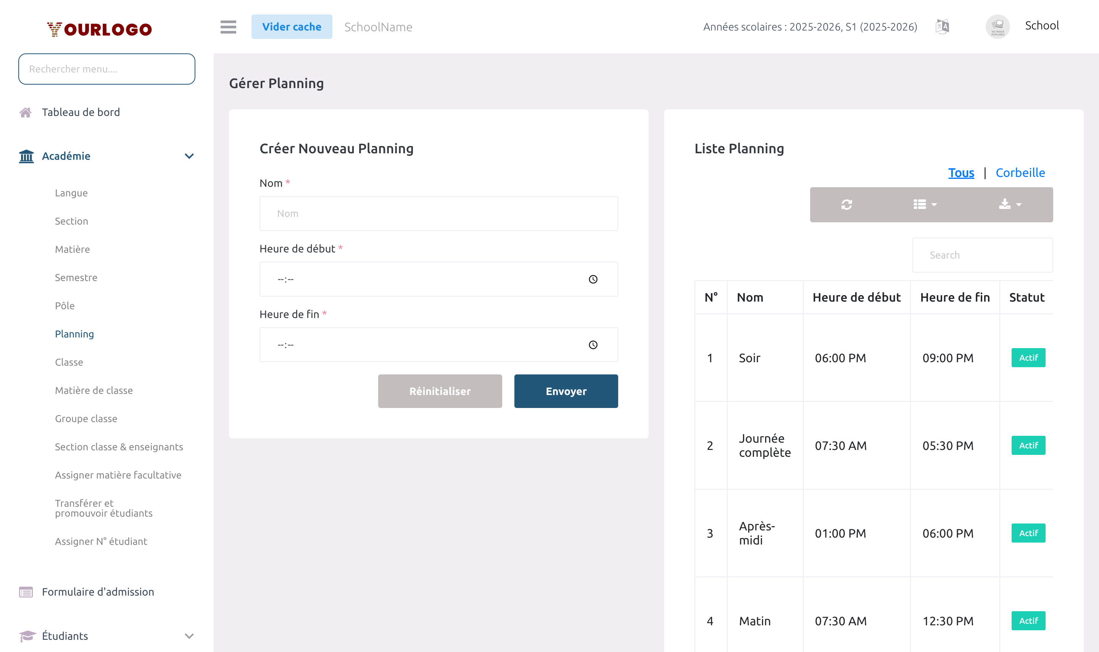This screenshot has width=1099, height=652.
Task: Click the Envoyer button
Action: pyautogui.click(x=566, y=391)
